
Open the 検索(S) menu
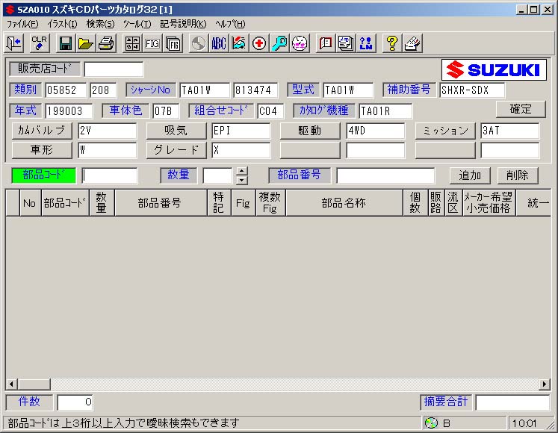pos(100,24)
